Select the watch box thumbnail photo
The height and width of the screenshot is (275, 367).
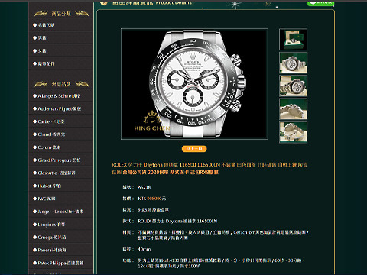[x=293, y=39]
